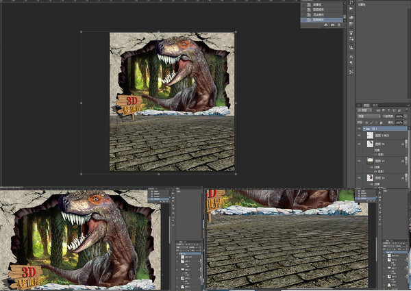This screenshot has width=411, height=291.
Task: Open the blend mode dropdown in Layers panel
Action: pos(369,116)
